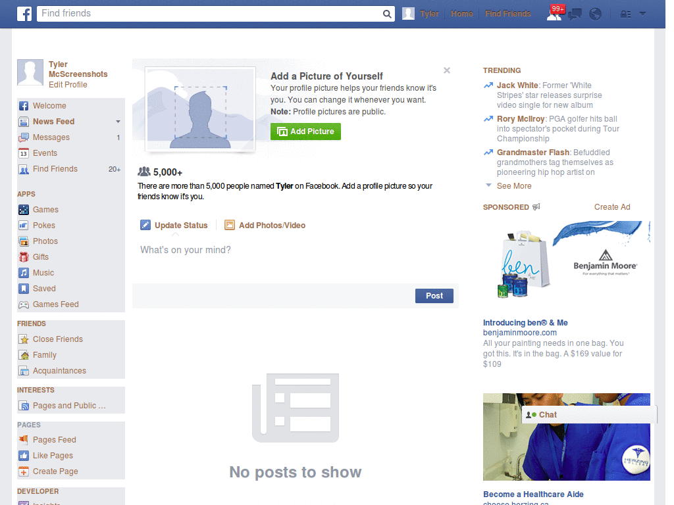
Task: Click the Create Page plus icon
Action: pos(24,471)
